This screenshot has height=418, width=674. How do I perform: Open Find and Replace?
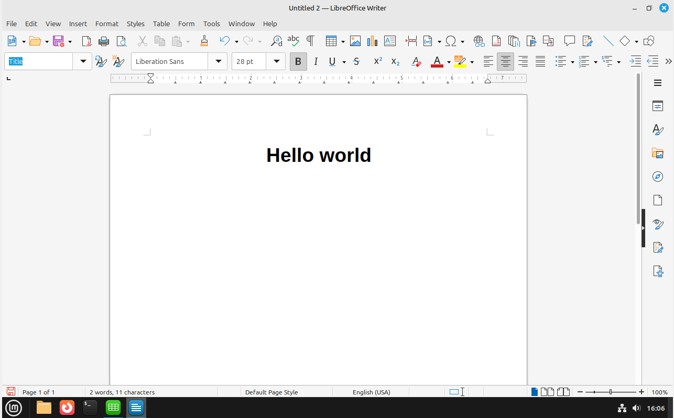(x=276, y=41)
